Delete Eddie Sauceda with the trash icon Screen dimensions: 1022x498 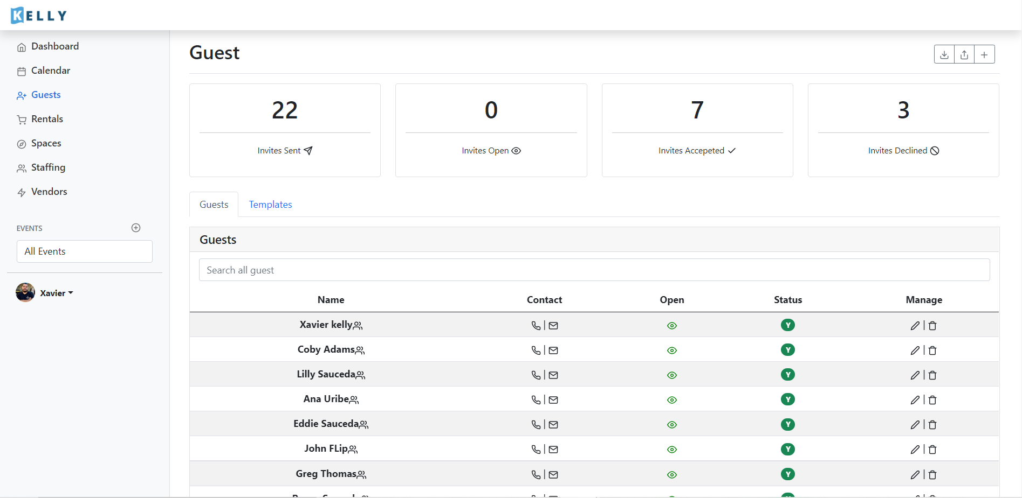tap(932, 424)
